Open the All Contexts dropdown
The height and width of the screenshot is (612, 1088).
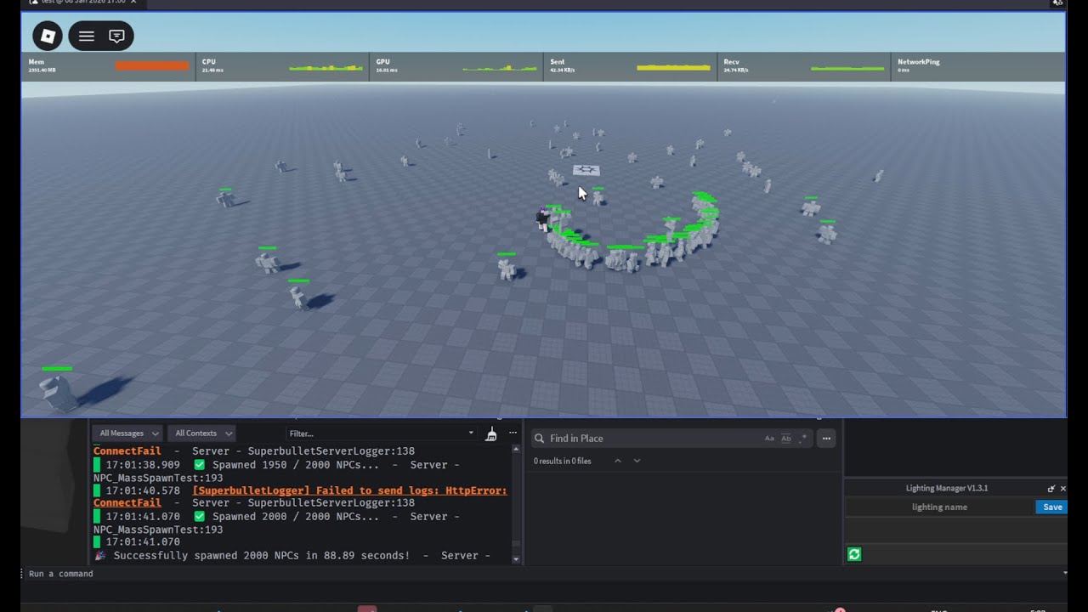[x=202, y=433]
